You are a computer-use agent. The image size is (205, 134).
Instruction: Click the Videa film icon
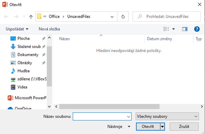[x=13, y=87]
